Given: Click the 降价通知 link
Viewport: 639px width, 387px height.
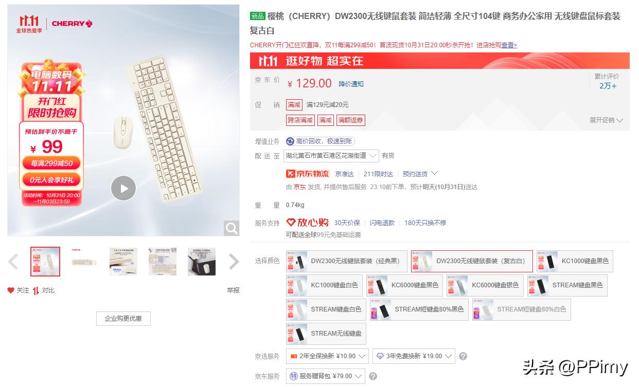Looking at the screenshot, I should [x=351, y=84].
